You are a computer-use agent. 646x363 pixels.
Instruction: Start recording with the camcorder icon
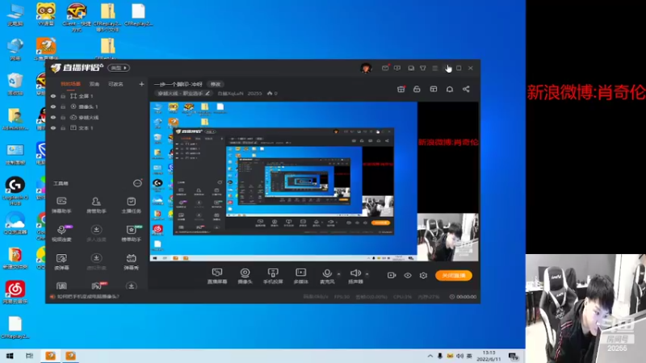(392, 275)
